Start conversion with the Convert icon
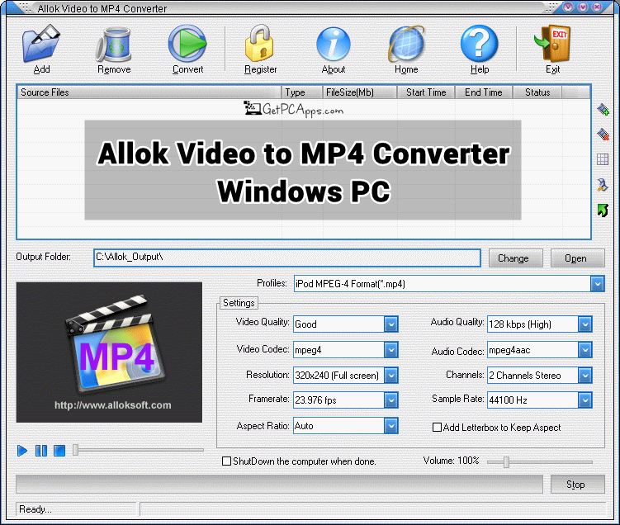This screenshot has height=525, width=620. (187, 44)
